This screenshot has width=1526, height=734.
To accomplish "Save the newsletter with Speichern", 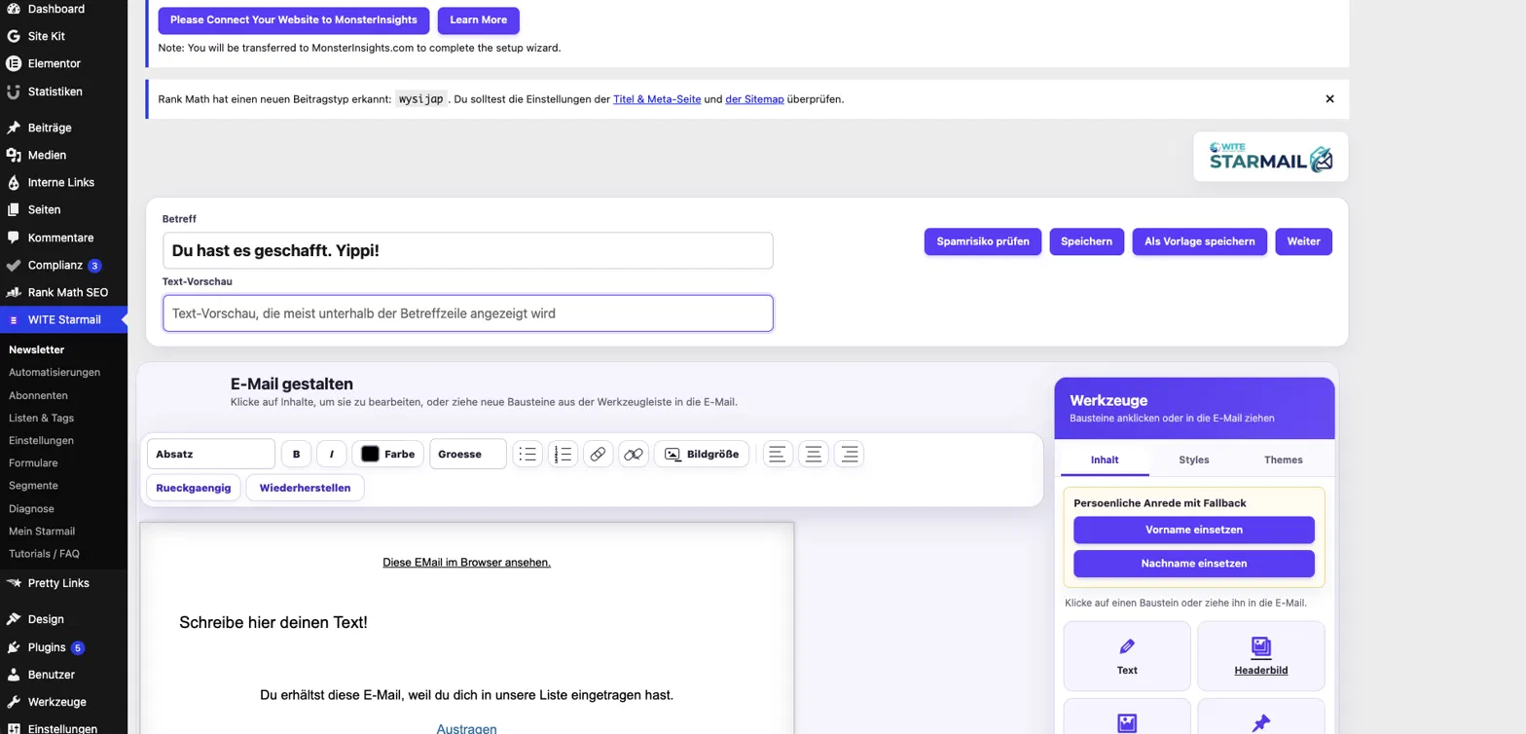I will tap(1086, 241).
